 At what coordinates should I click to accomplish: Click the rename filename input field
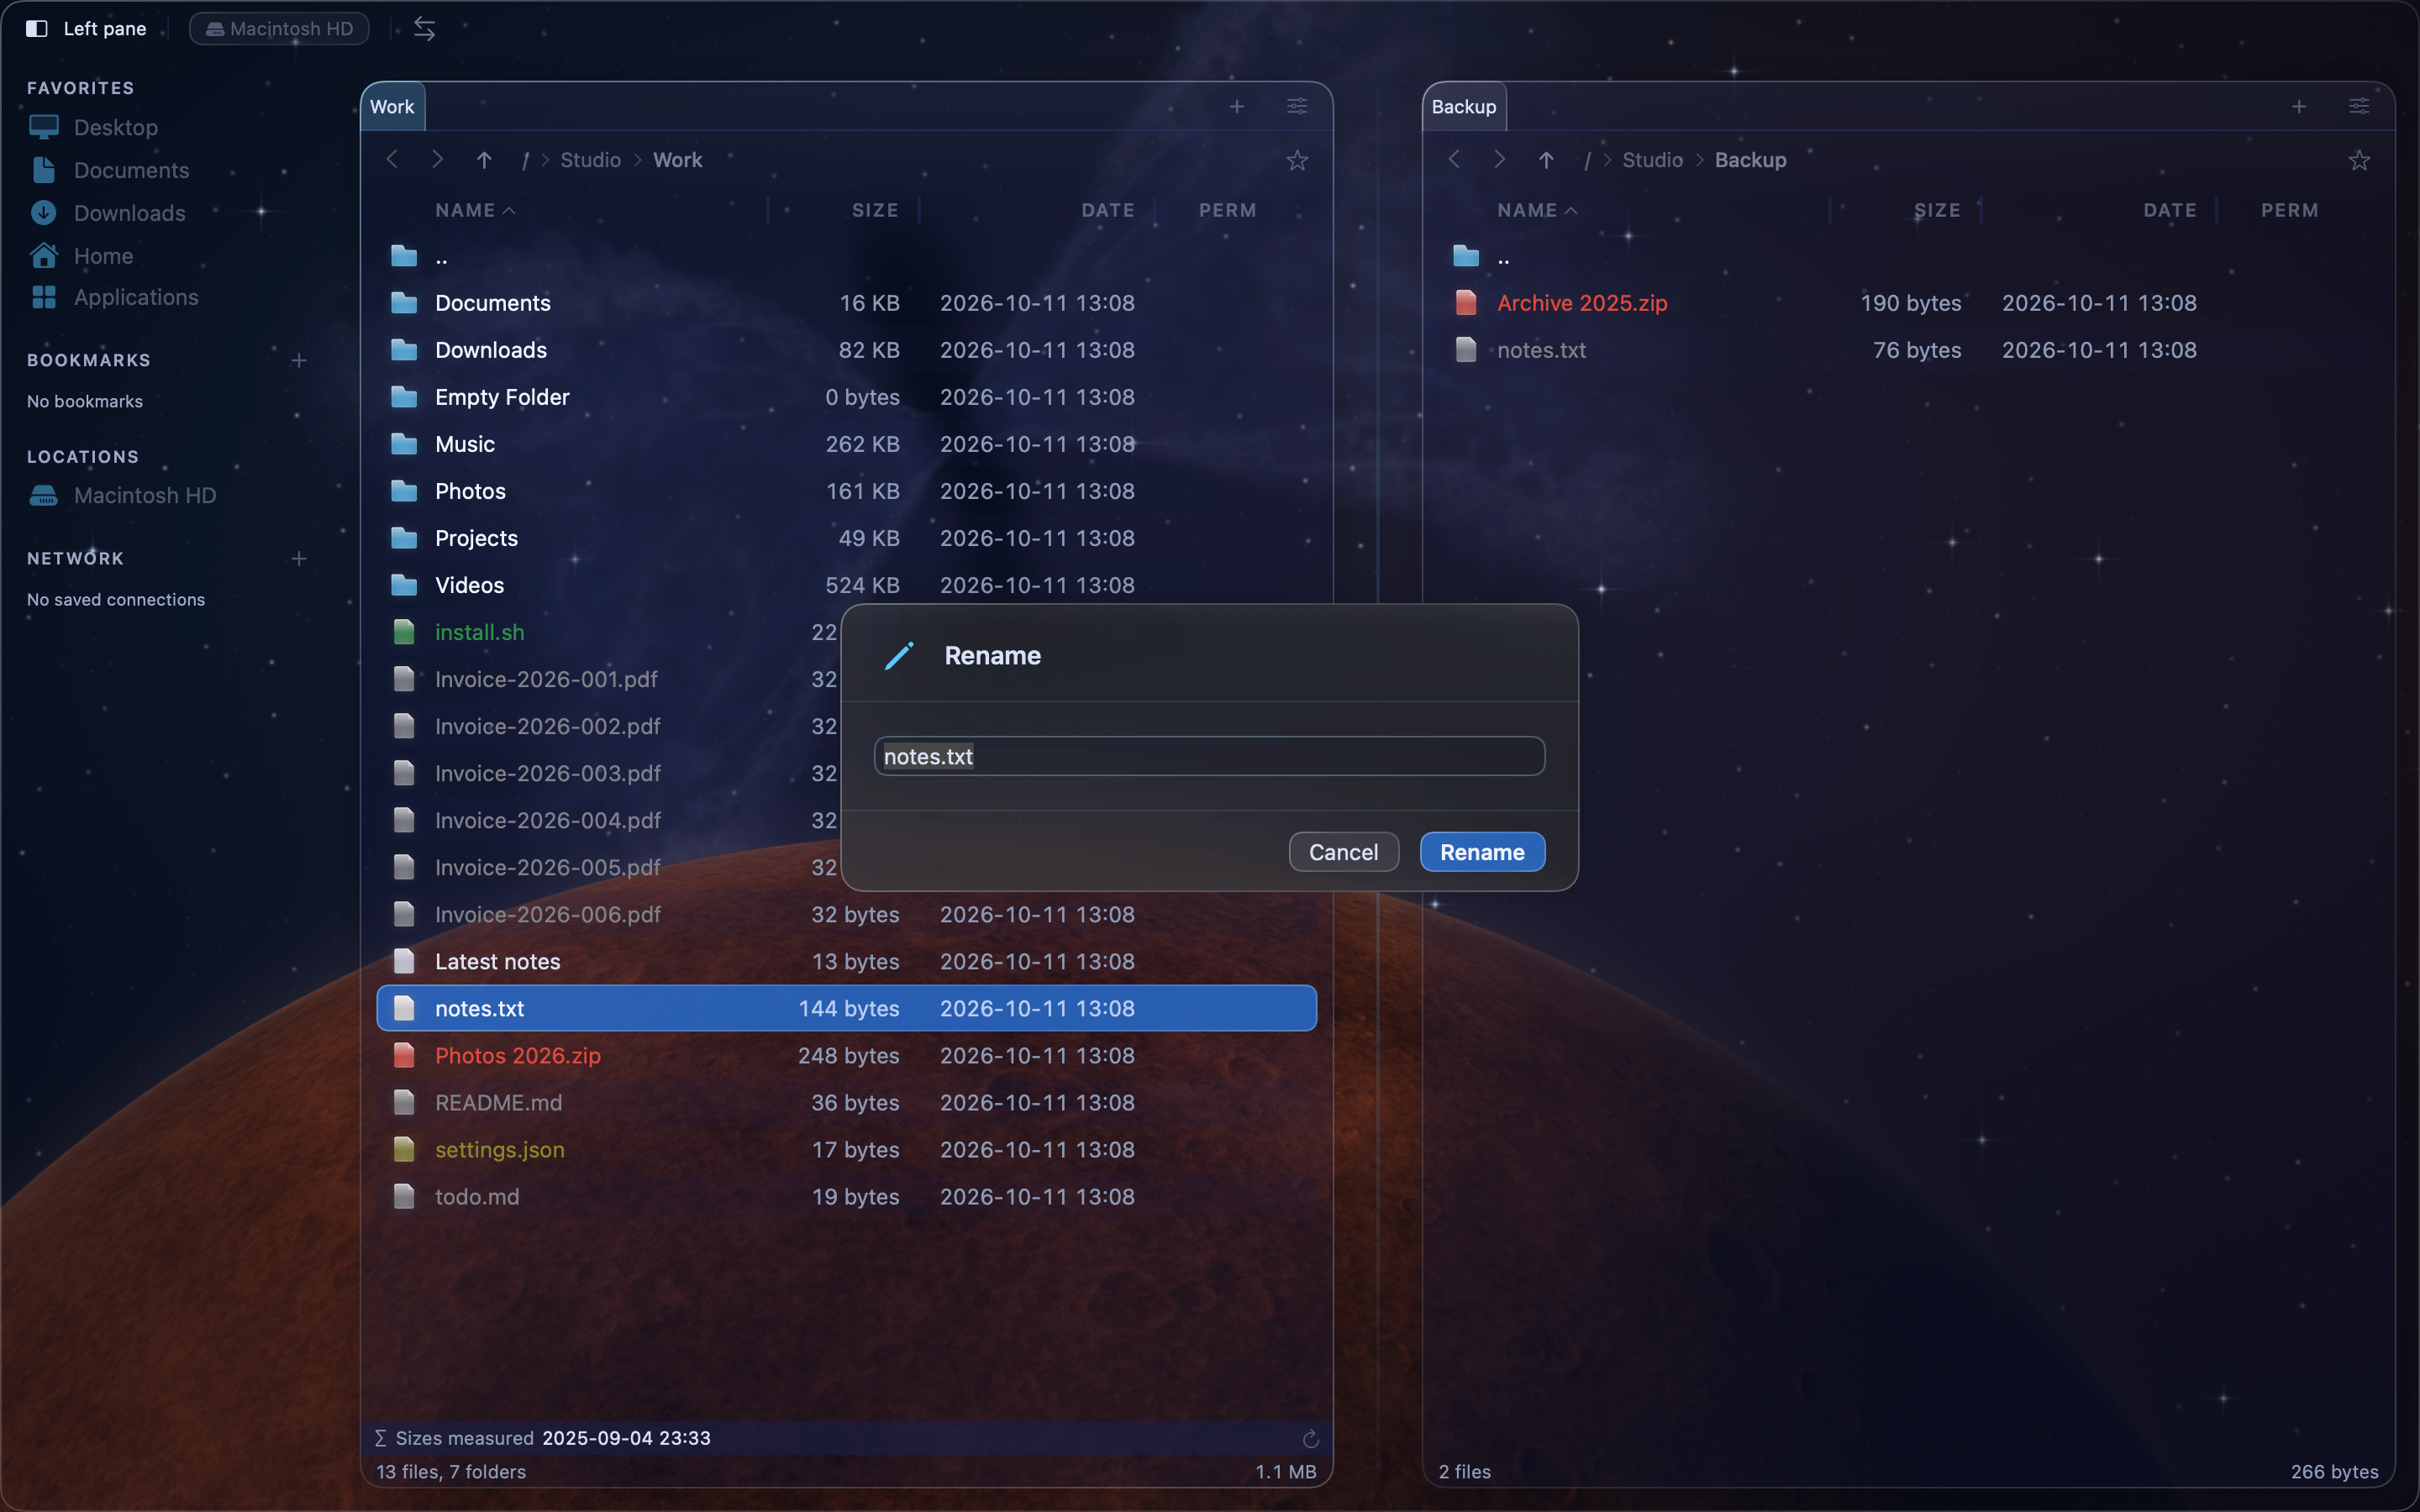(1209, 756)
